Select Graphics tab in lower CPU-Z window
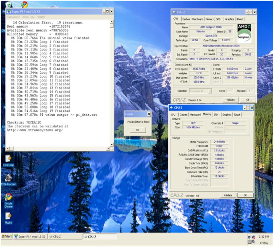The image size is (273, 247). coord(227,115)
